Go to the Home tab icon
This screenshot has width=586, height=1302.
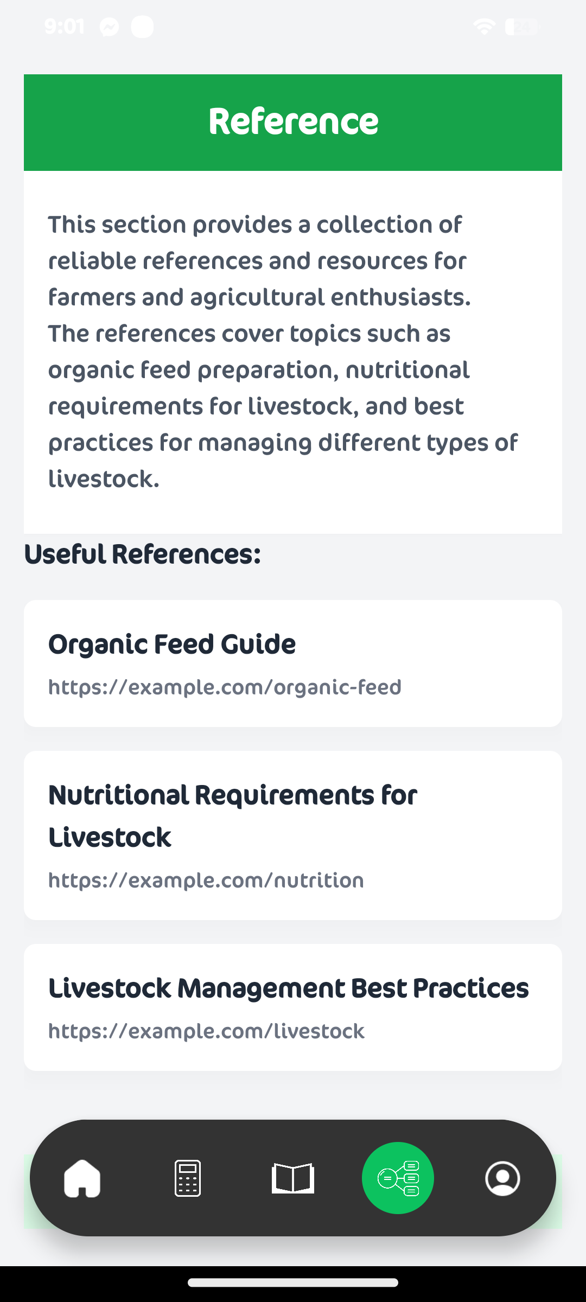(82, 1178)
